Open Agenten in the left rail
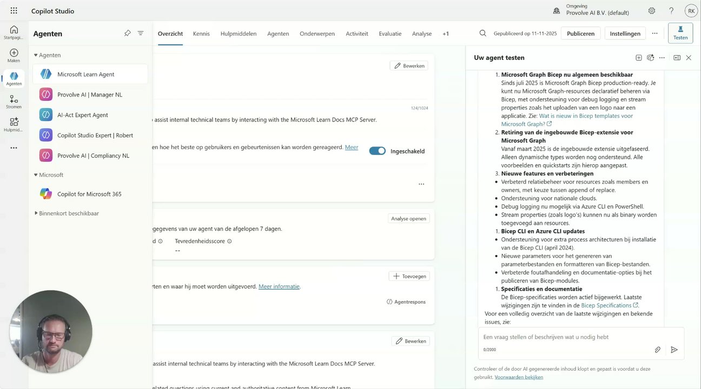Screen dimensions: 701x389 [14, 79]
